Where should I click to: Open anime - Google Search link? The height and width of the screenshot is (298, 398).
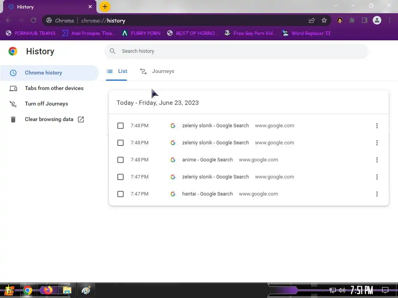coord(208,160)
